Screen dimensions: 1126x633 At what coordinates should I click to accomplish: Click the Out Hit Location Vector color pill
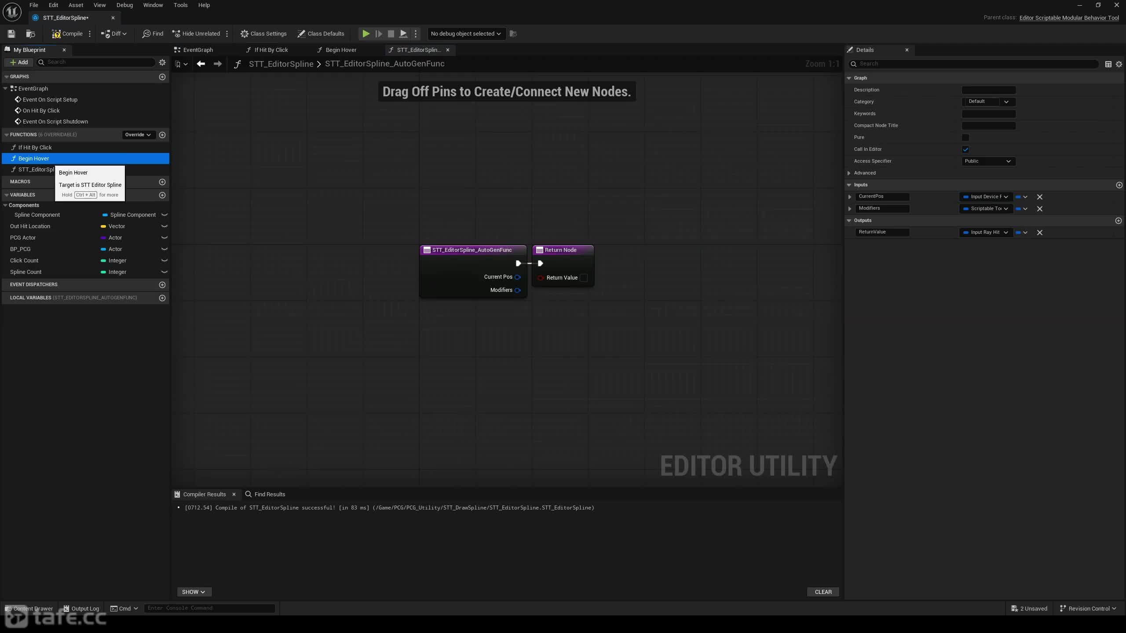103,226
